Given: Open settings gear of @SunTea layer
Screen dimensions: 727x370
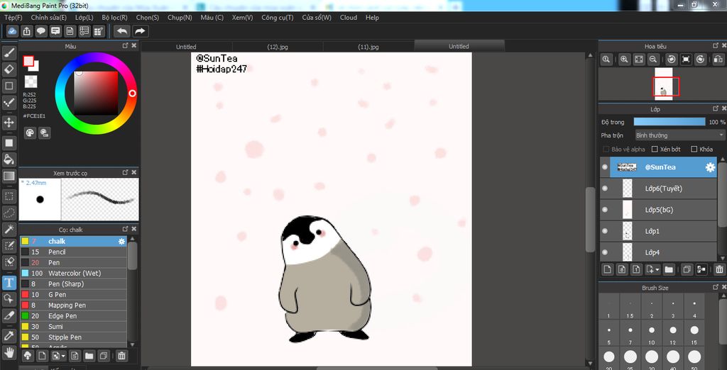Looking at the screenshot, I should click(x=710, y=167).
